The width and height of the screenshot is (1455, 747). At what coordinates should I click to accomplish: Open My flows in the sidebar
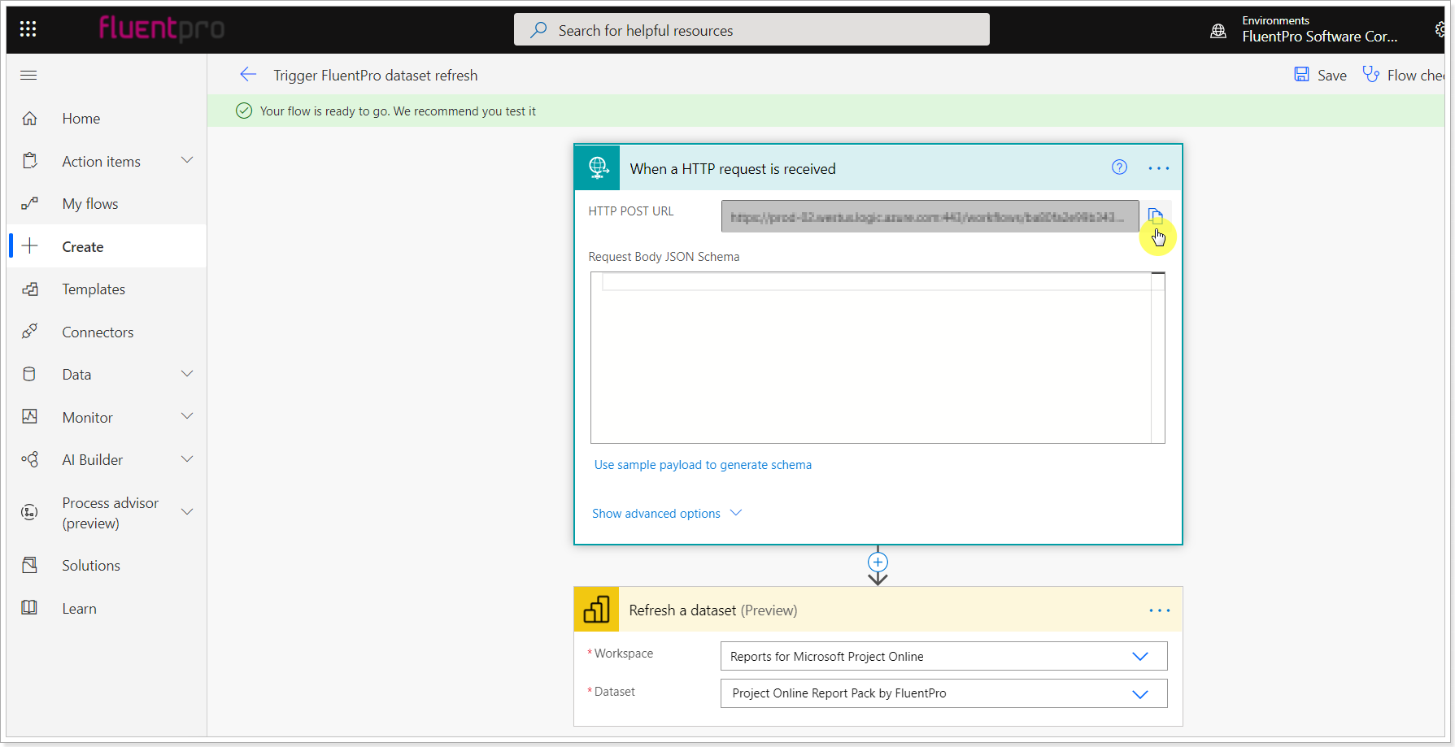pos(90,204)
